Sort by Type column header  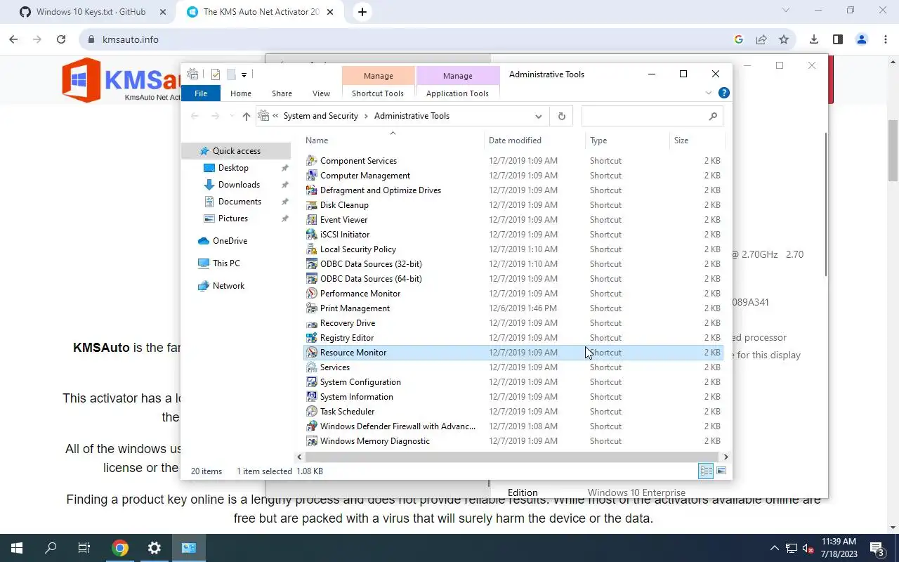(x=627, y=140)
